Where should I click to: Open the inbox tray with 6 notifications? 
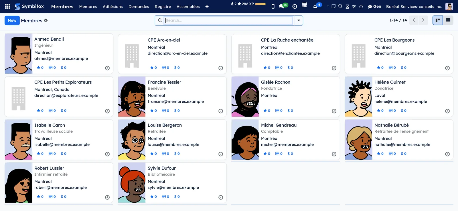click(317, 6)
